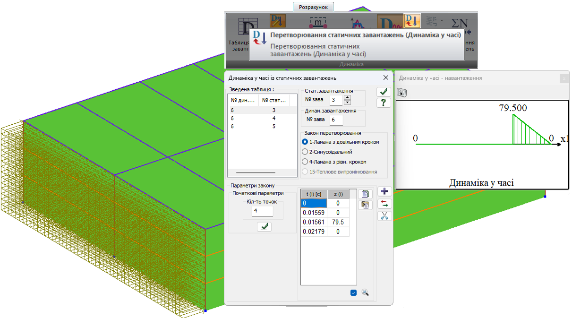Confirm point count with green check button
Viewport: 572px width, 318px height.
(264, 227)
